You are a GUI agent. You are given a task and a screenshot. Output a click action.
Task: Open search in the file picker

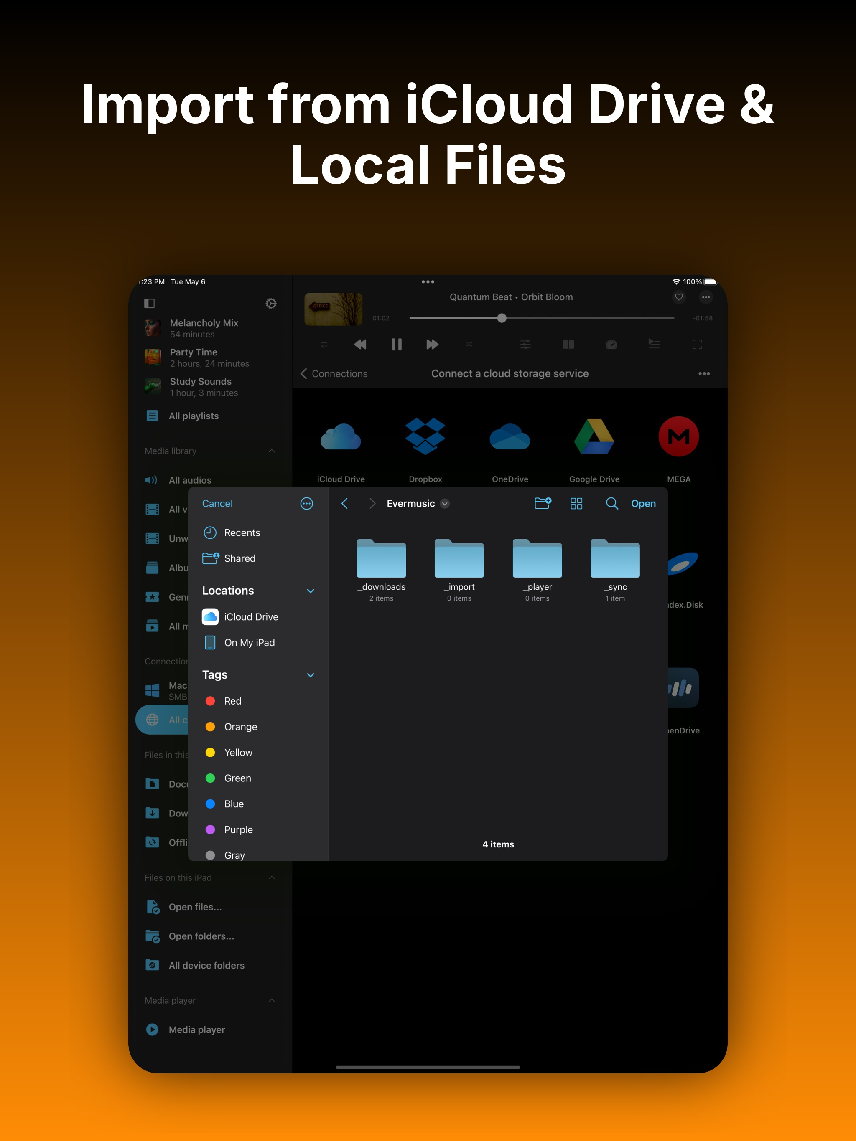[612, 503]
